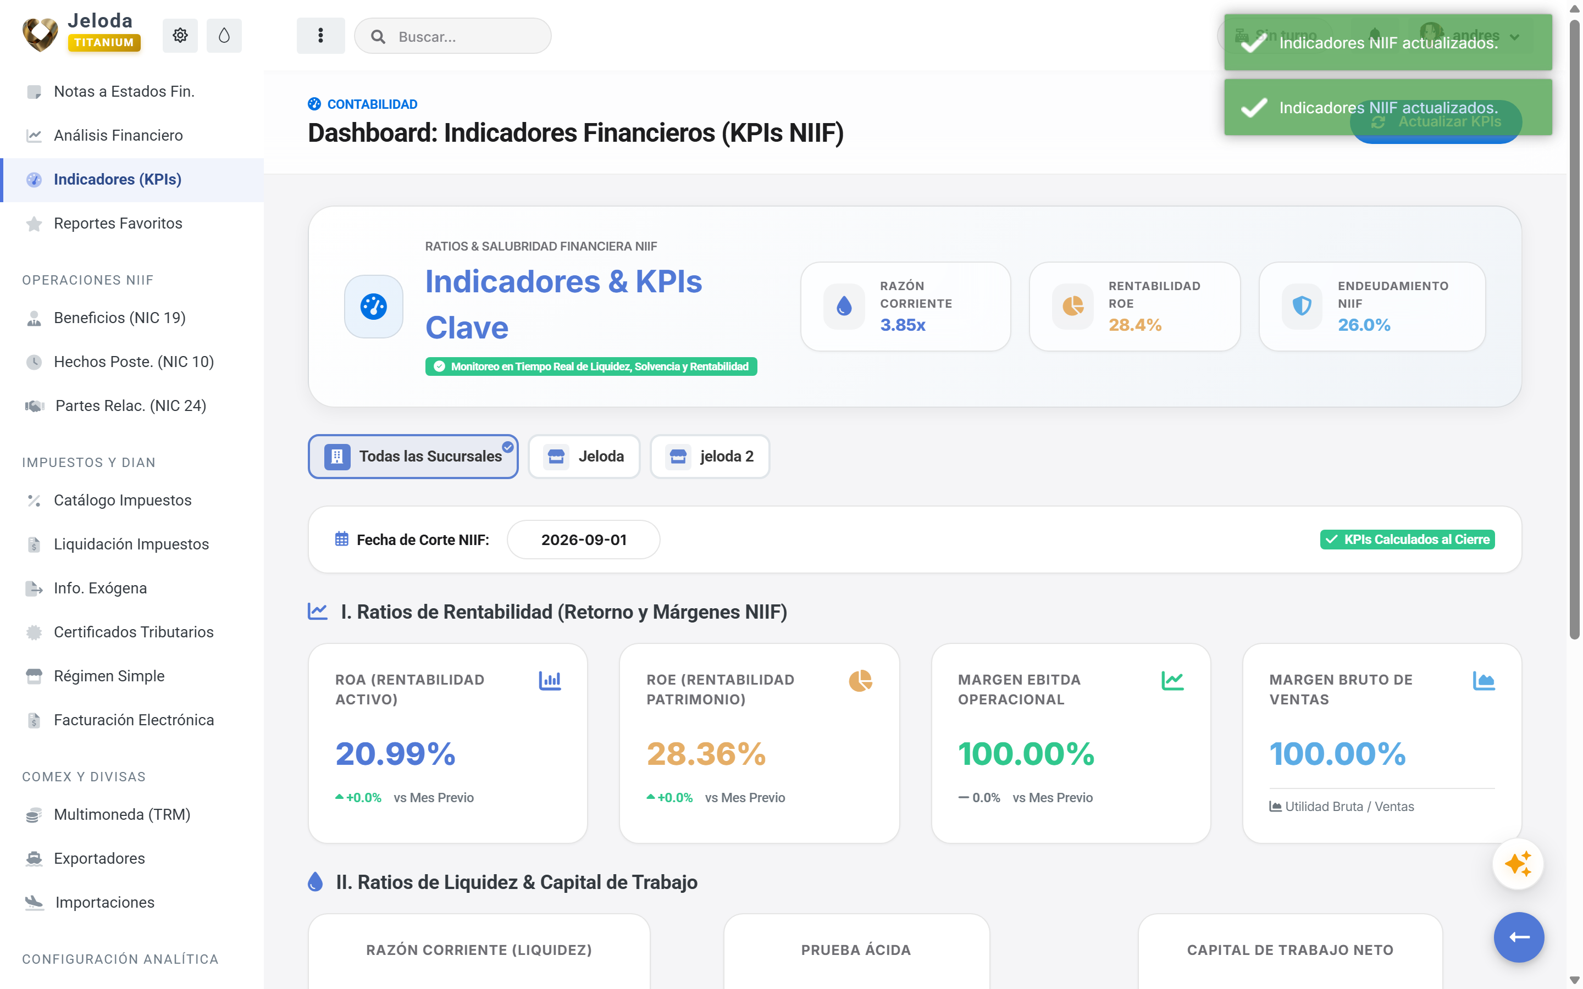Open the Fecha de Corte NIIF date field
This screenshot has width=1583, height=989.
click(x=584, y=540)
